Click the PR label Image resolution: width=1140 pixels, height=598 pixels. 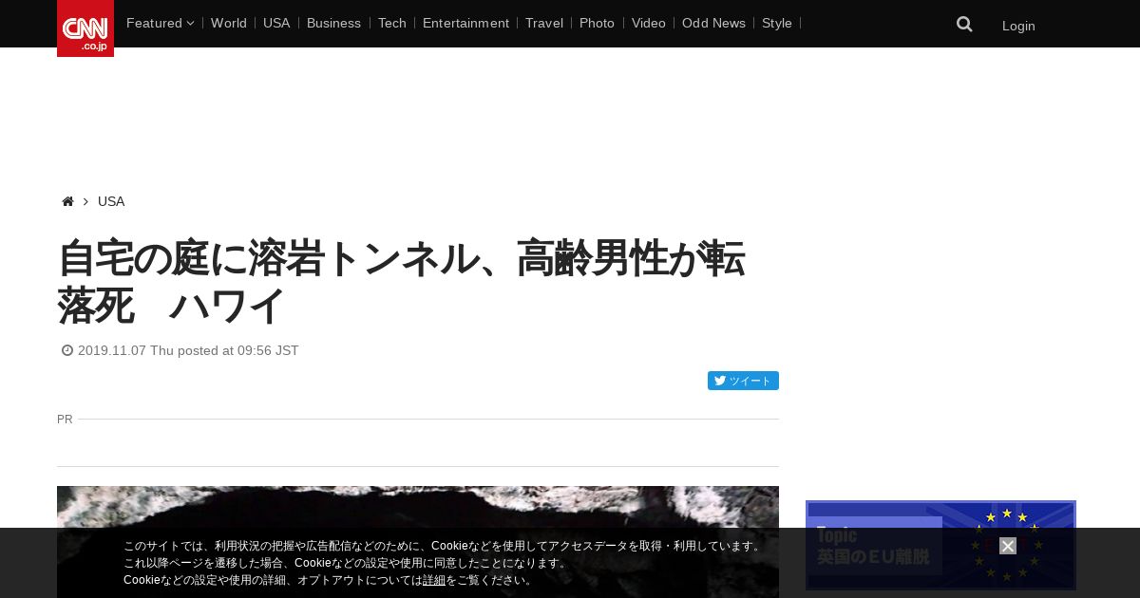(x=65, y=419)
